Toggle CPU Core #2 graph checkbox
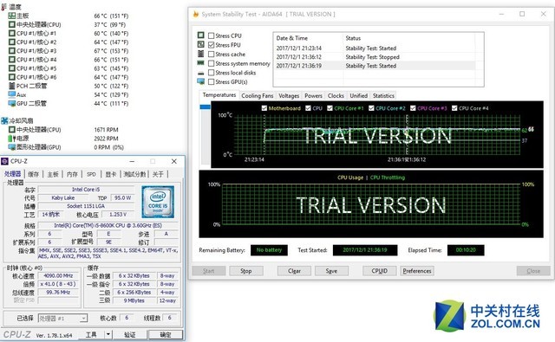This screenshot has height=342, width=555. [371, 108]
